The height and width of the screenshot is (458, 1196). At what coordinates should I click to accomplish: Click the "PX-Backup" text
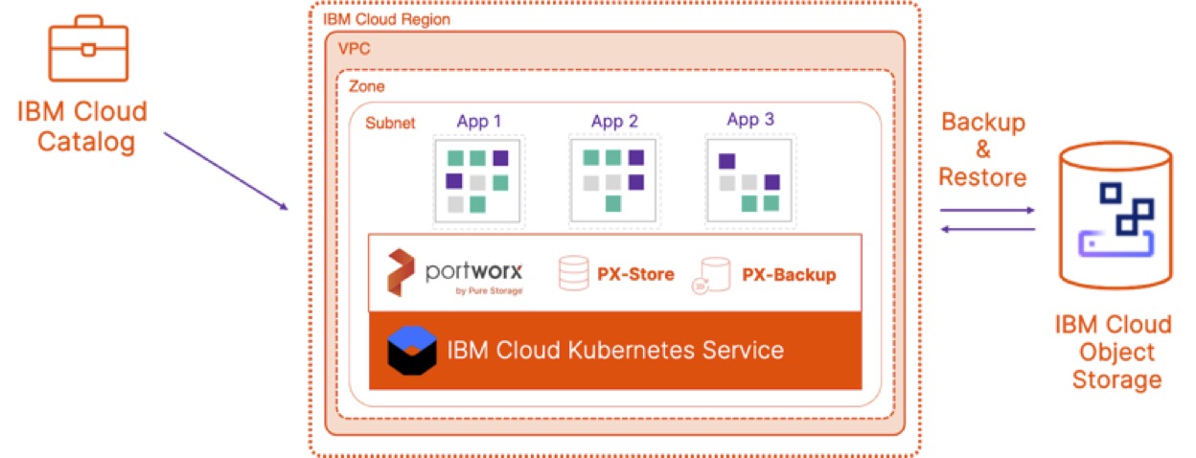coord(789,275)
